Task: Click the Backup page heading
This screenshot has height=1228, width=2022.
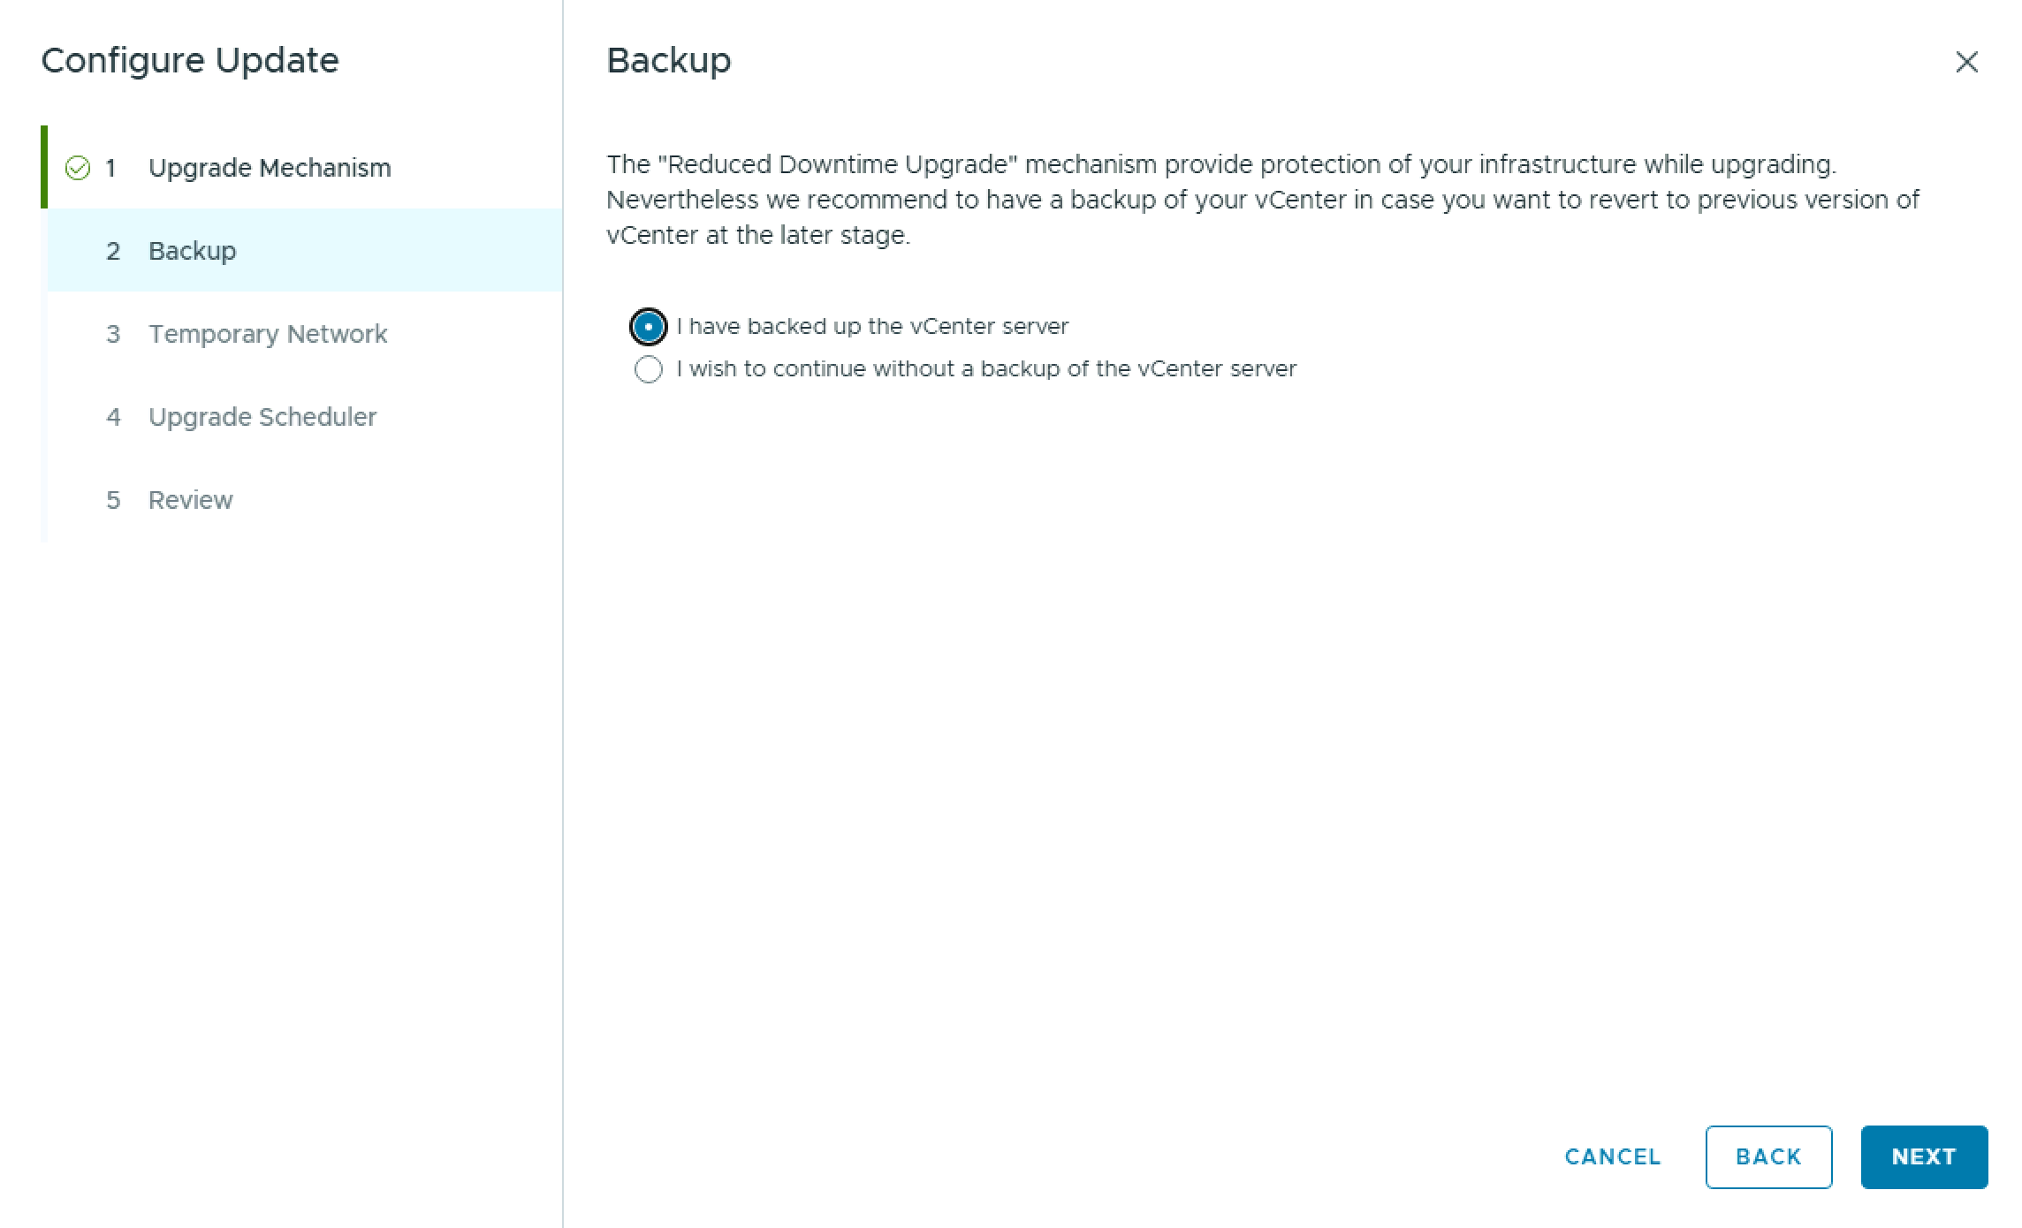Action: (x=669, y=61)
